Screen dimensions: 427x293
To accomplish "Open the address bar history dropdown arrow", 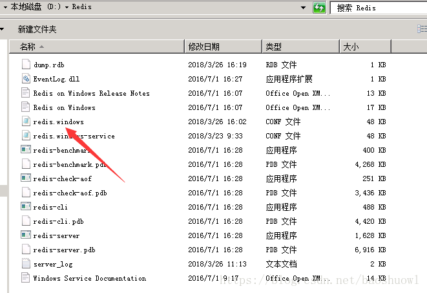I will click(x=303, y=8).
